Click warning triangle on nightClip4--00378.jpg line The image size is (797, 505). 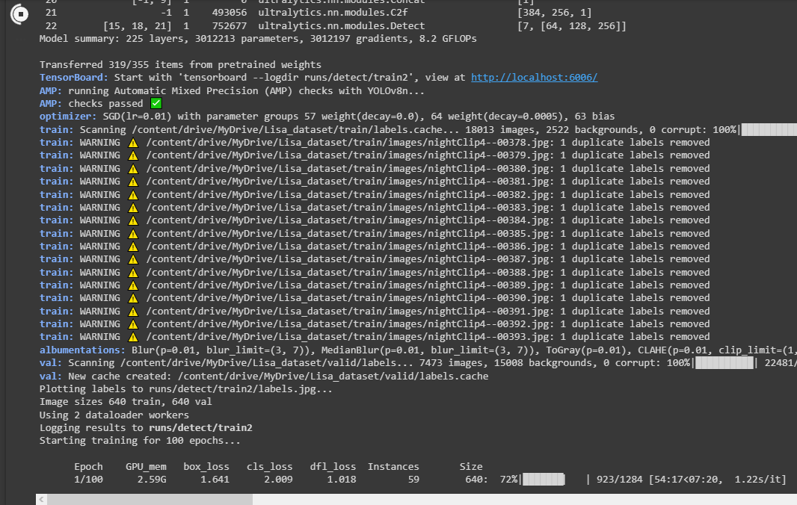132,142
